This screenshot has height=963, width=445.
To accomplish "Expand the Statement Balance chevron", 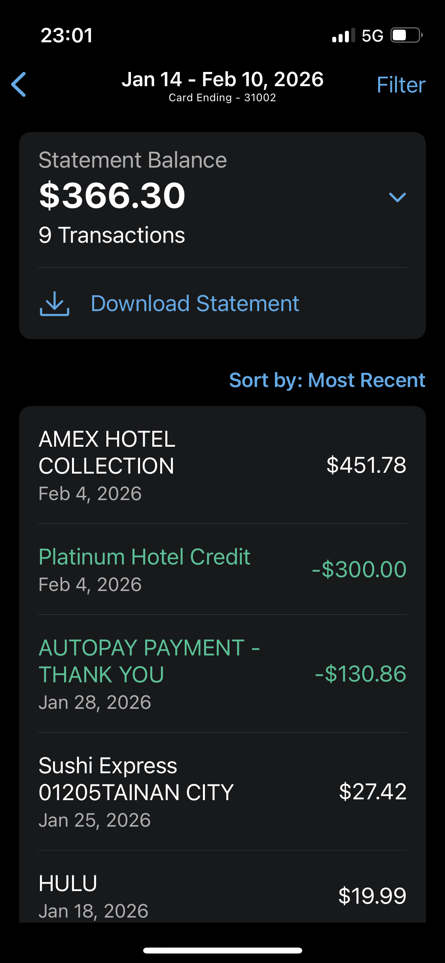I will tap(397, 197).
